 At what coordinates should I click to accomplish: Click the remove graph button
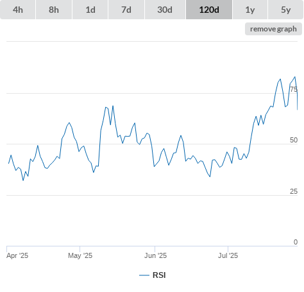point(273,29)
